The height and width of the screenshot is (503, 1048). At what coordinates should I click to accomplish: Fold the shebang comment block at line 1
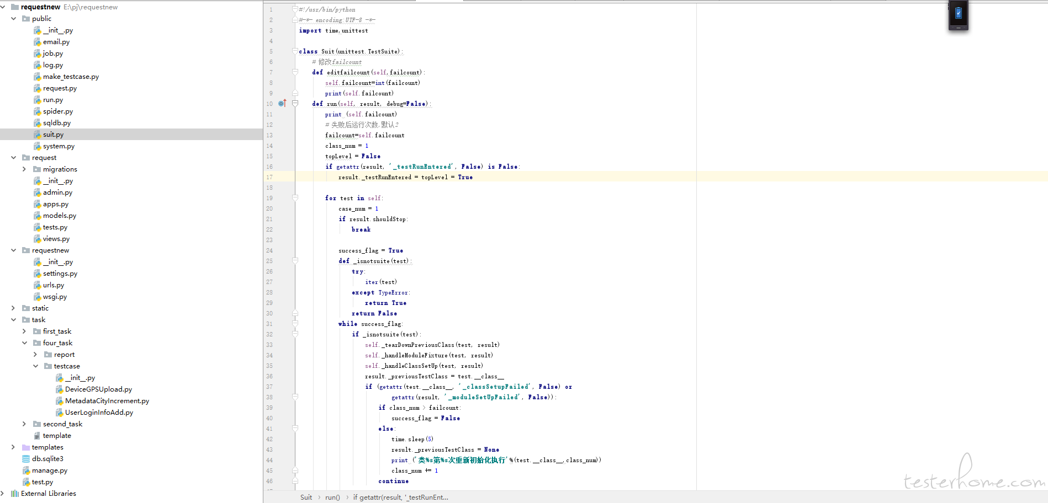(295, 9)
